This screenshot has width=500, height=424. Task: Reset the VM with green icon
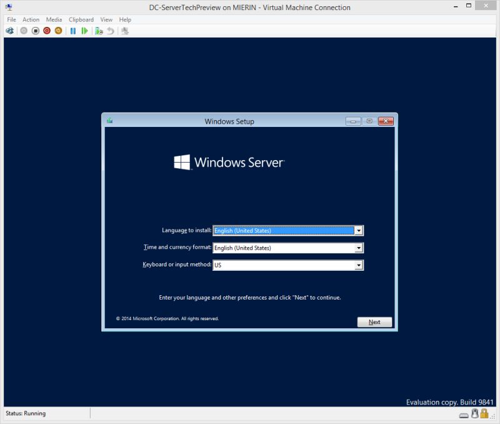click(x=84, y=31)
